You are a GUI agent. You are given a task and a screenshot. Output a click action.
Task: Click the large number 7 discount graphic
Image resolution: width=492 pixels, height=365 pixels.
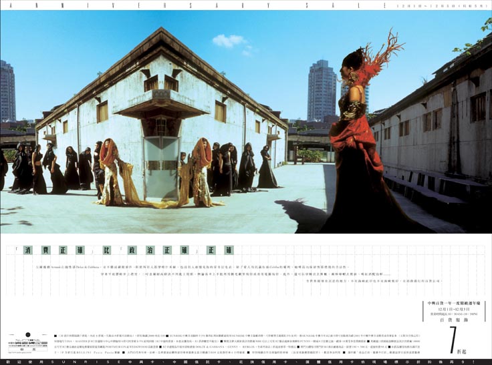(x=453, y=340)
